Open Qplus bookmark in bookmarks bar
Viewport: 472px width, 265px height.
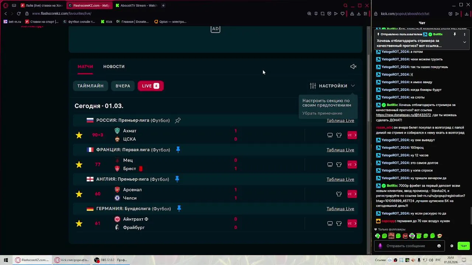coord(170,22)
